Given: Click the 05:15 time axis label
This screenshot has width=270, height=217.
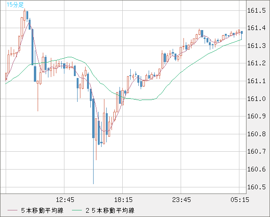Looking at the screenshot, I should tap(240, 200).
